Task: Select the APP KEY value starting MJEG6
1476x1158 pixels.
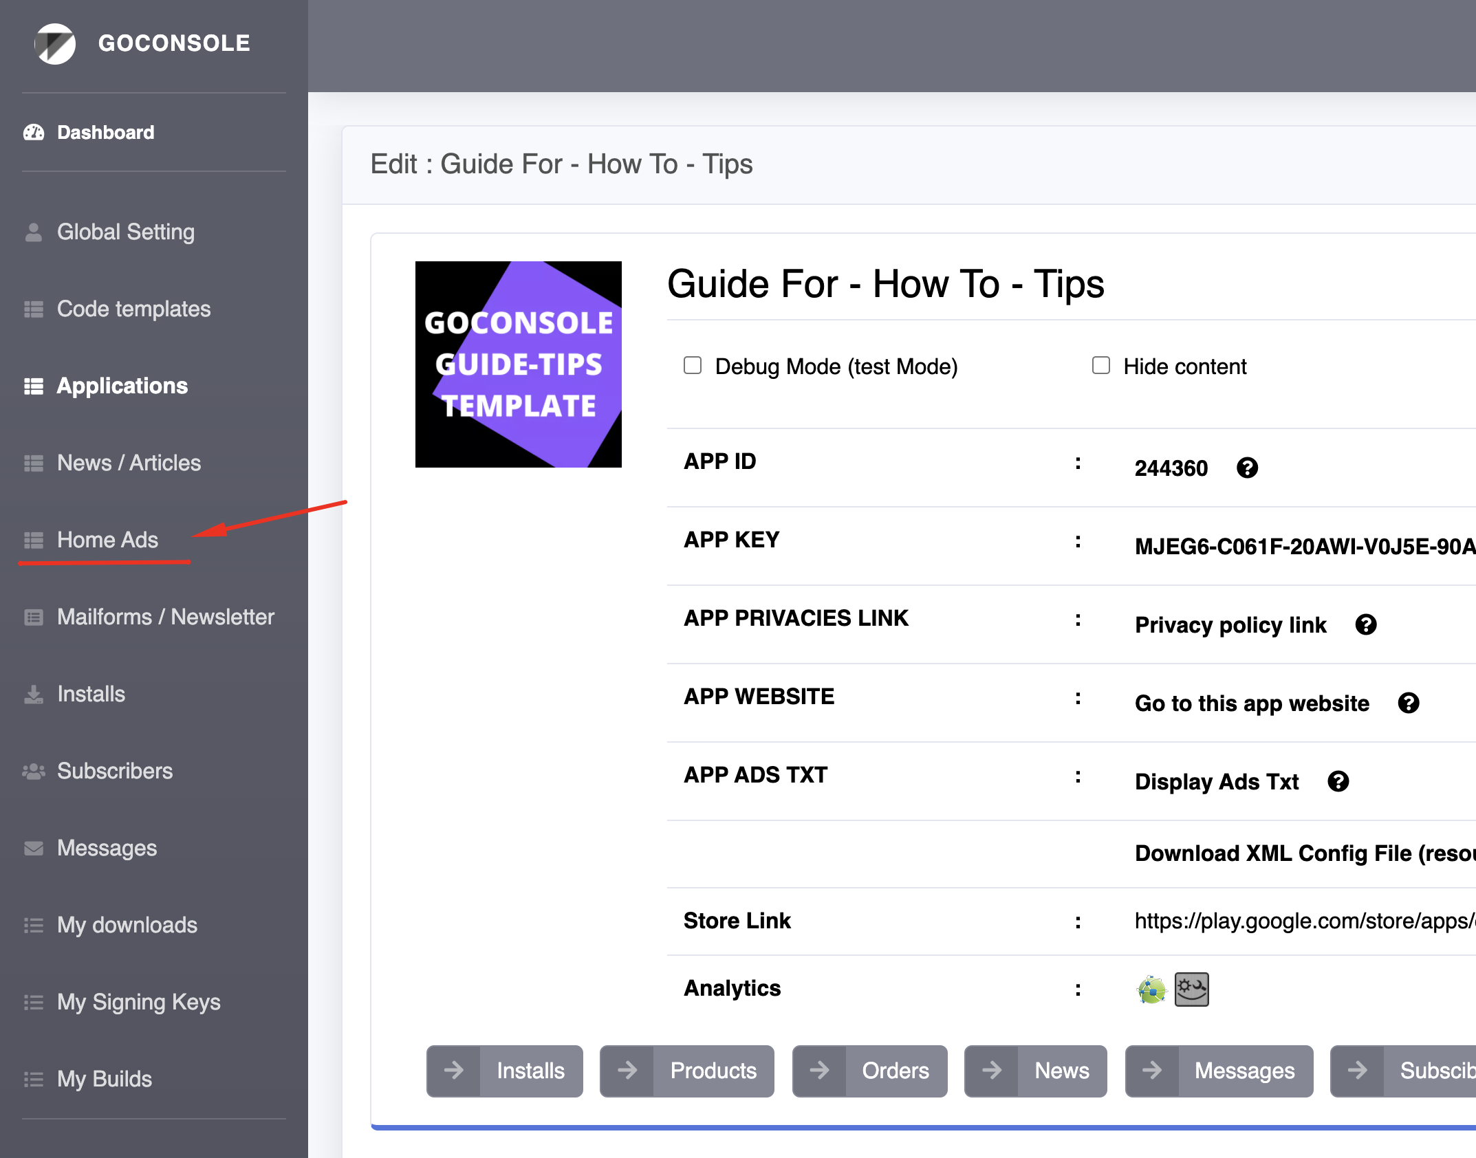Action: [x=1305, y=546]
